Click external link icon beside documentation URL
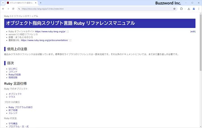This screenshot has width=202, height=128. (70, 40)
